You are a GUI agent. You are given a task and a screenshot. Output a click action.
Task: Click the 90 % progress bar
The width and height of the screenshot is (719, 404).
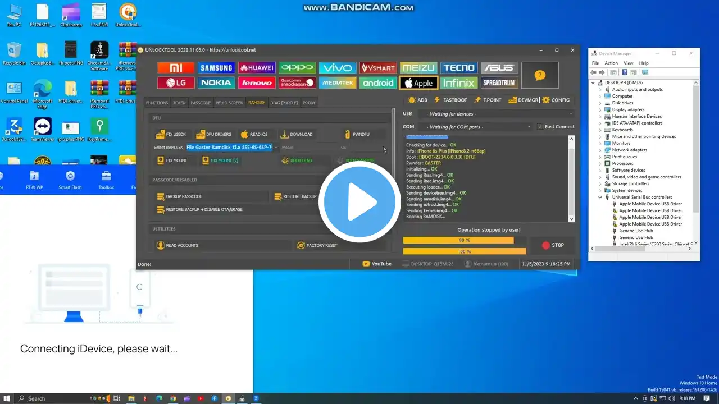click(458, 240)
